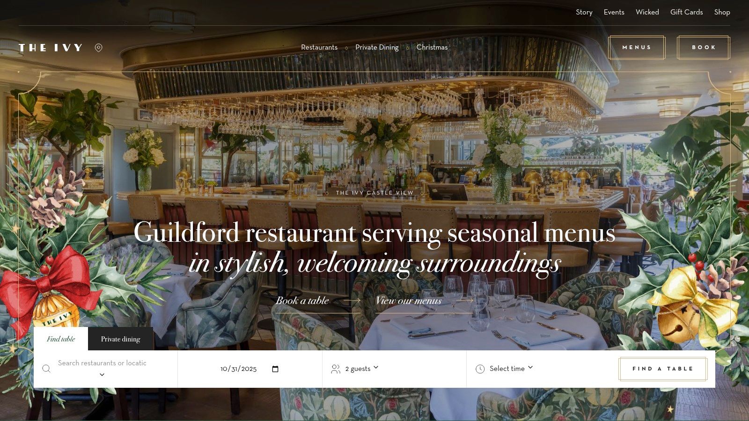Screen dimensions: 749x421
Task: Open the Select time dropdown
Action: tap(511, 369)
